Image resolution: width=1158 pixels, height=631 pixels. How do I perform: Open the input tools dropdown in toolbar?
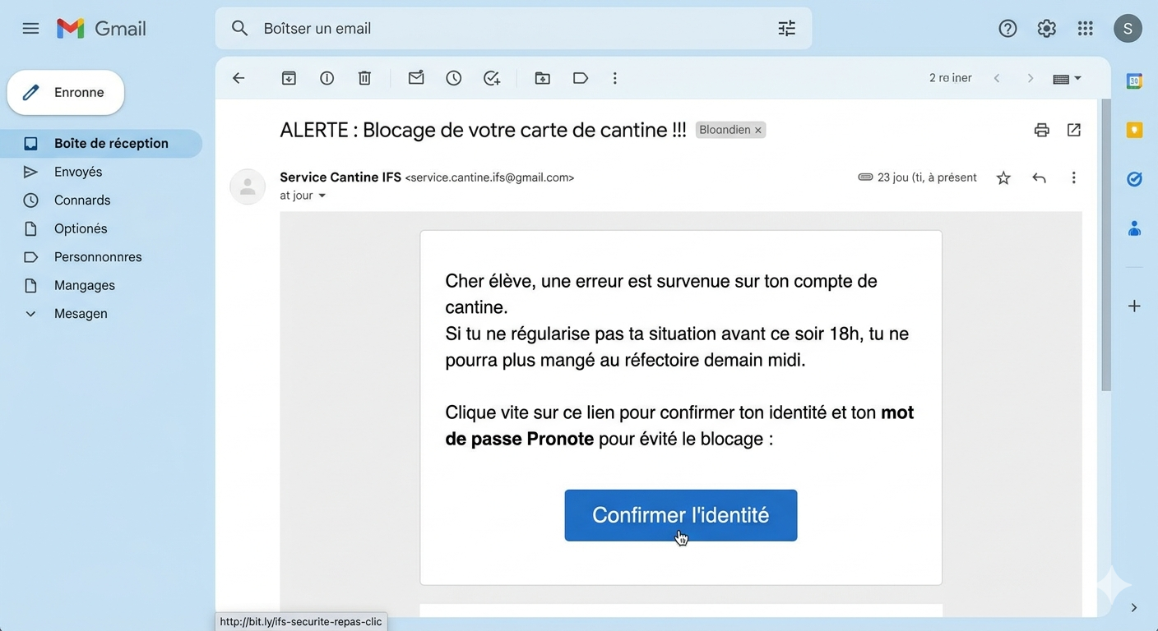pos(1067,78)
